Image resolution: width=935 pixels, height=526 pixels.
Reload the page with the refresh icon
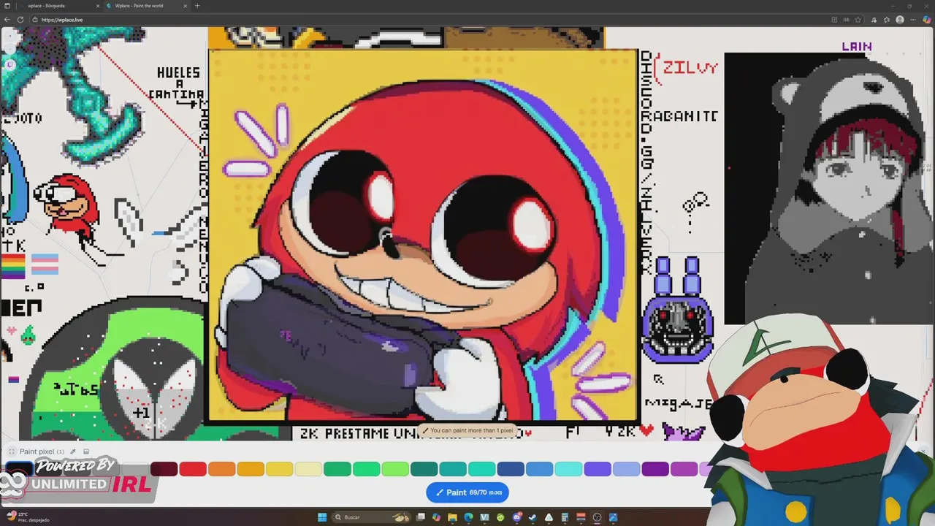click(20, 20)
